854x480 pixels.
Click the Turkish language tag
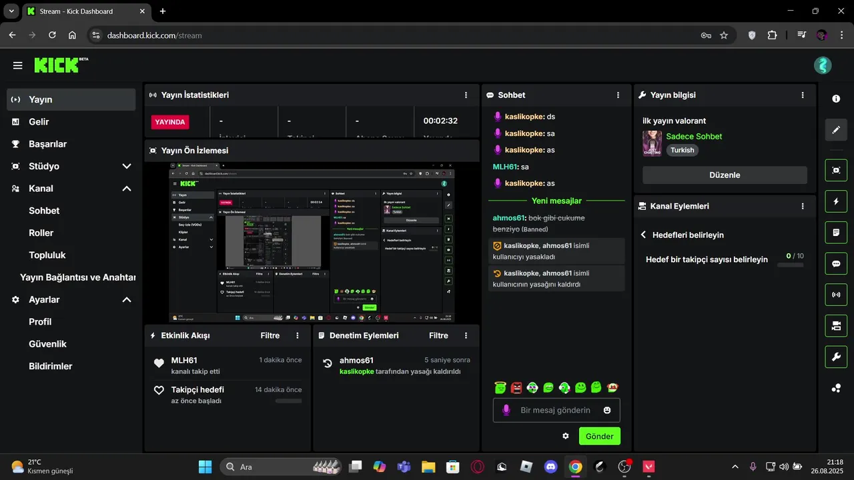tap(682, 151)
